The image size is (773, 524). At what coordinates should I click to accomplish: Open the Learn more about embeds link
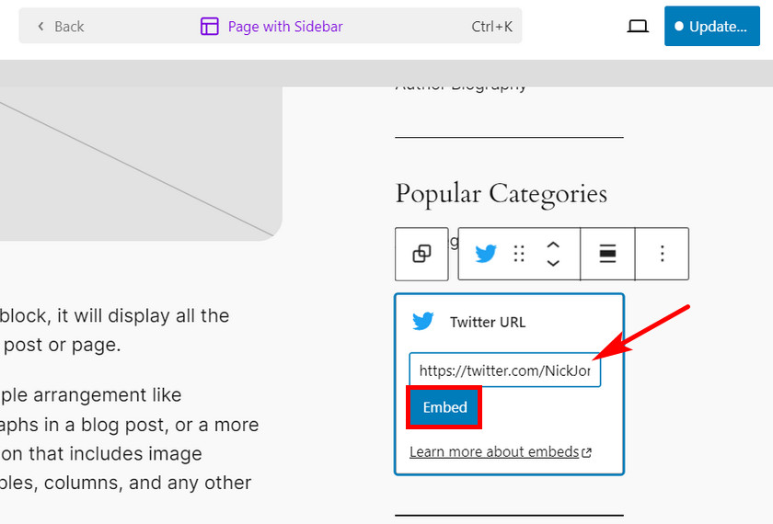501,451
